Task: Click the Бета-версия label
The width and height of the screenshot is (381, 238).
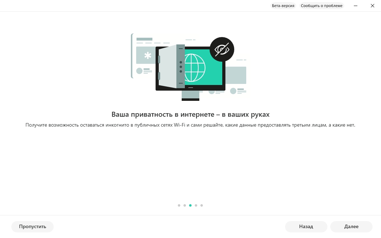Action: pyautogui.click(x=283, y=6)
